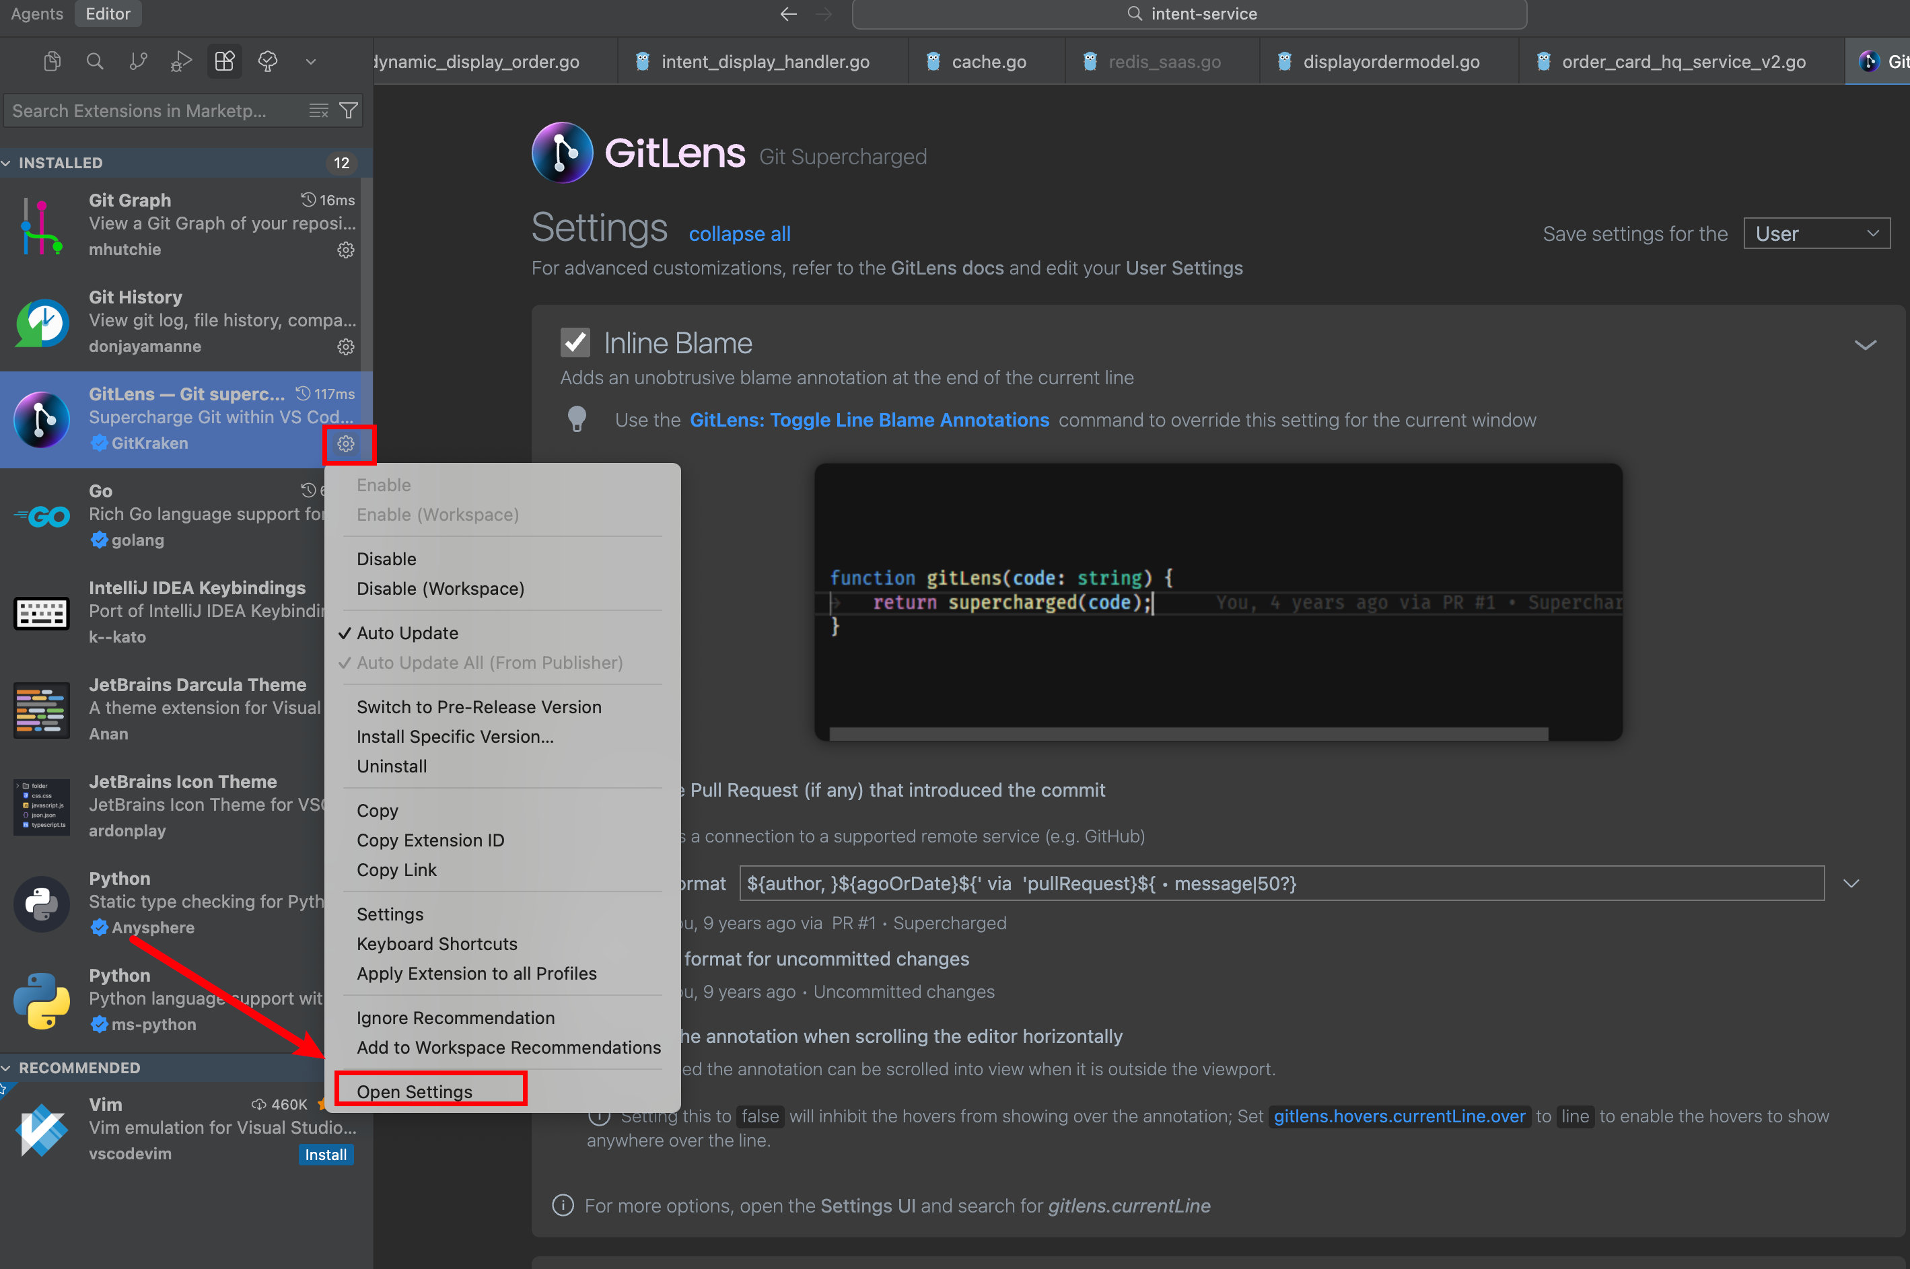Click the Extensions view icon
This screenshot has height=1269, width=1910.
click(224, 61)
